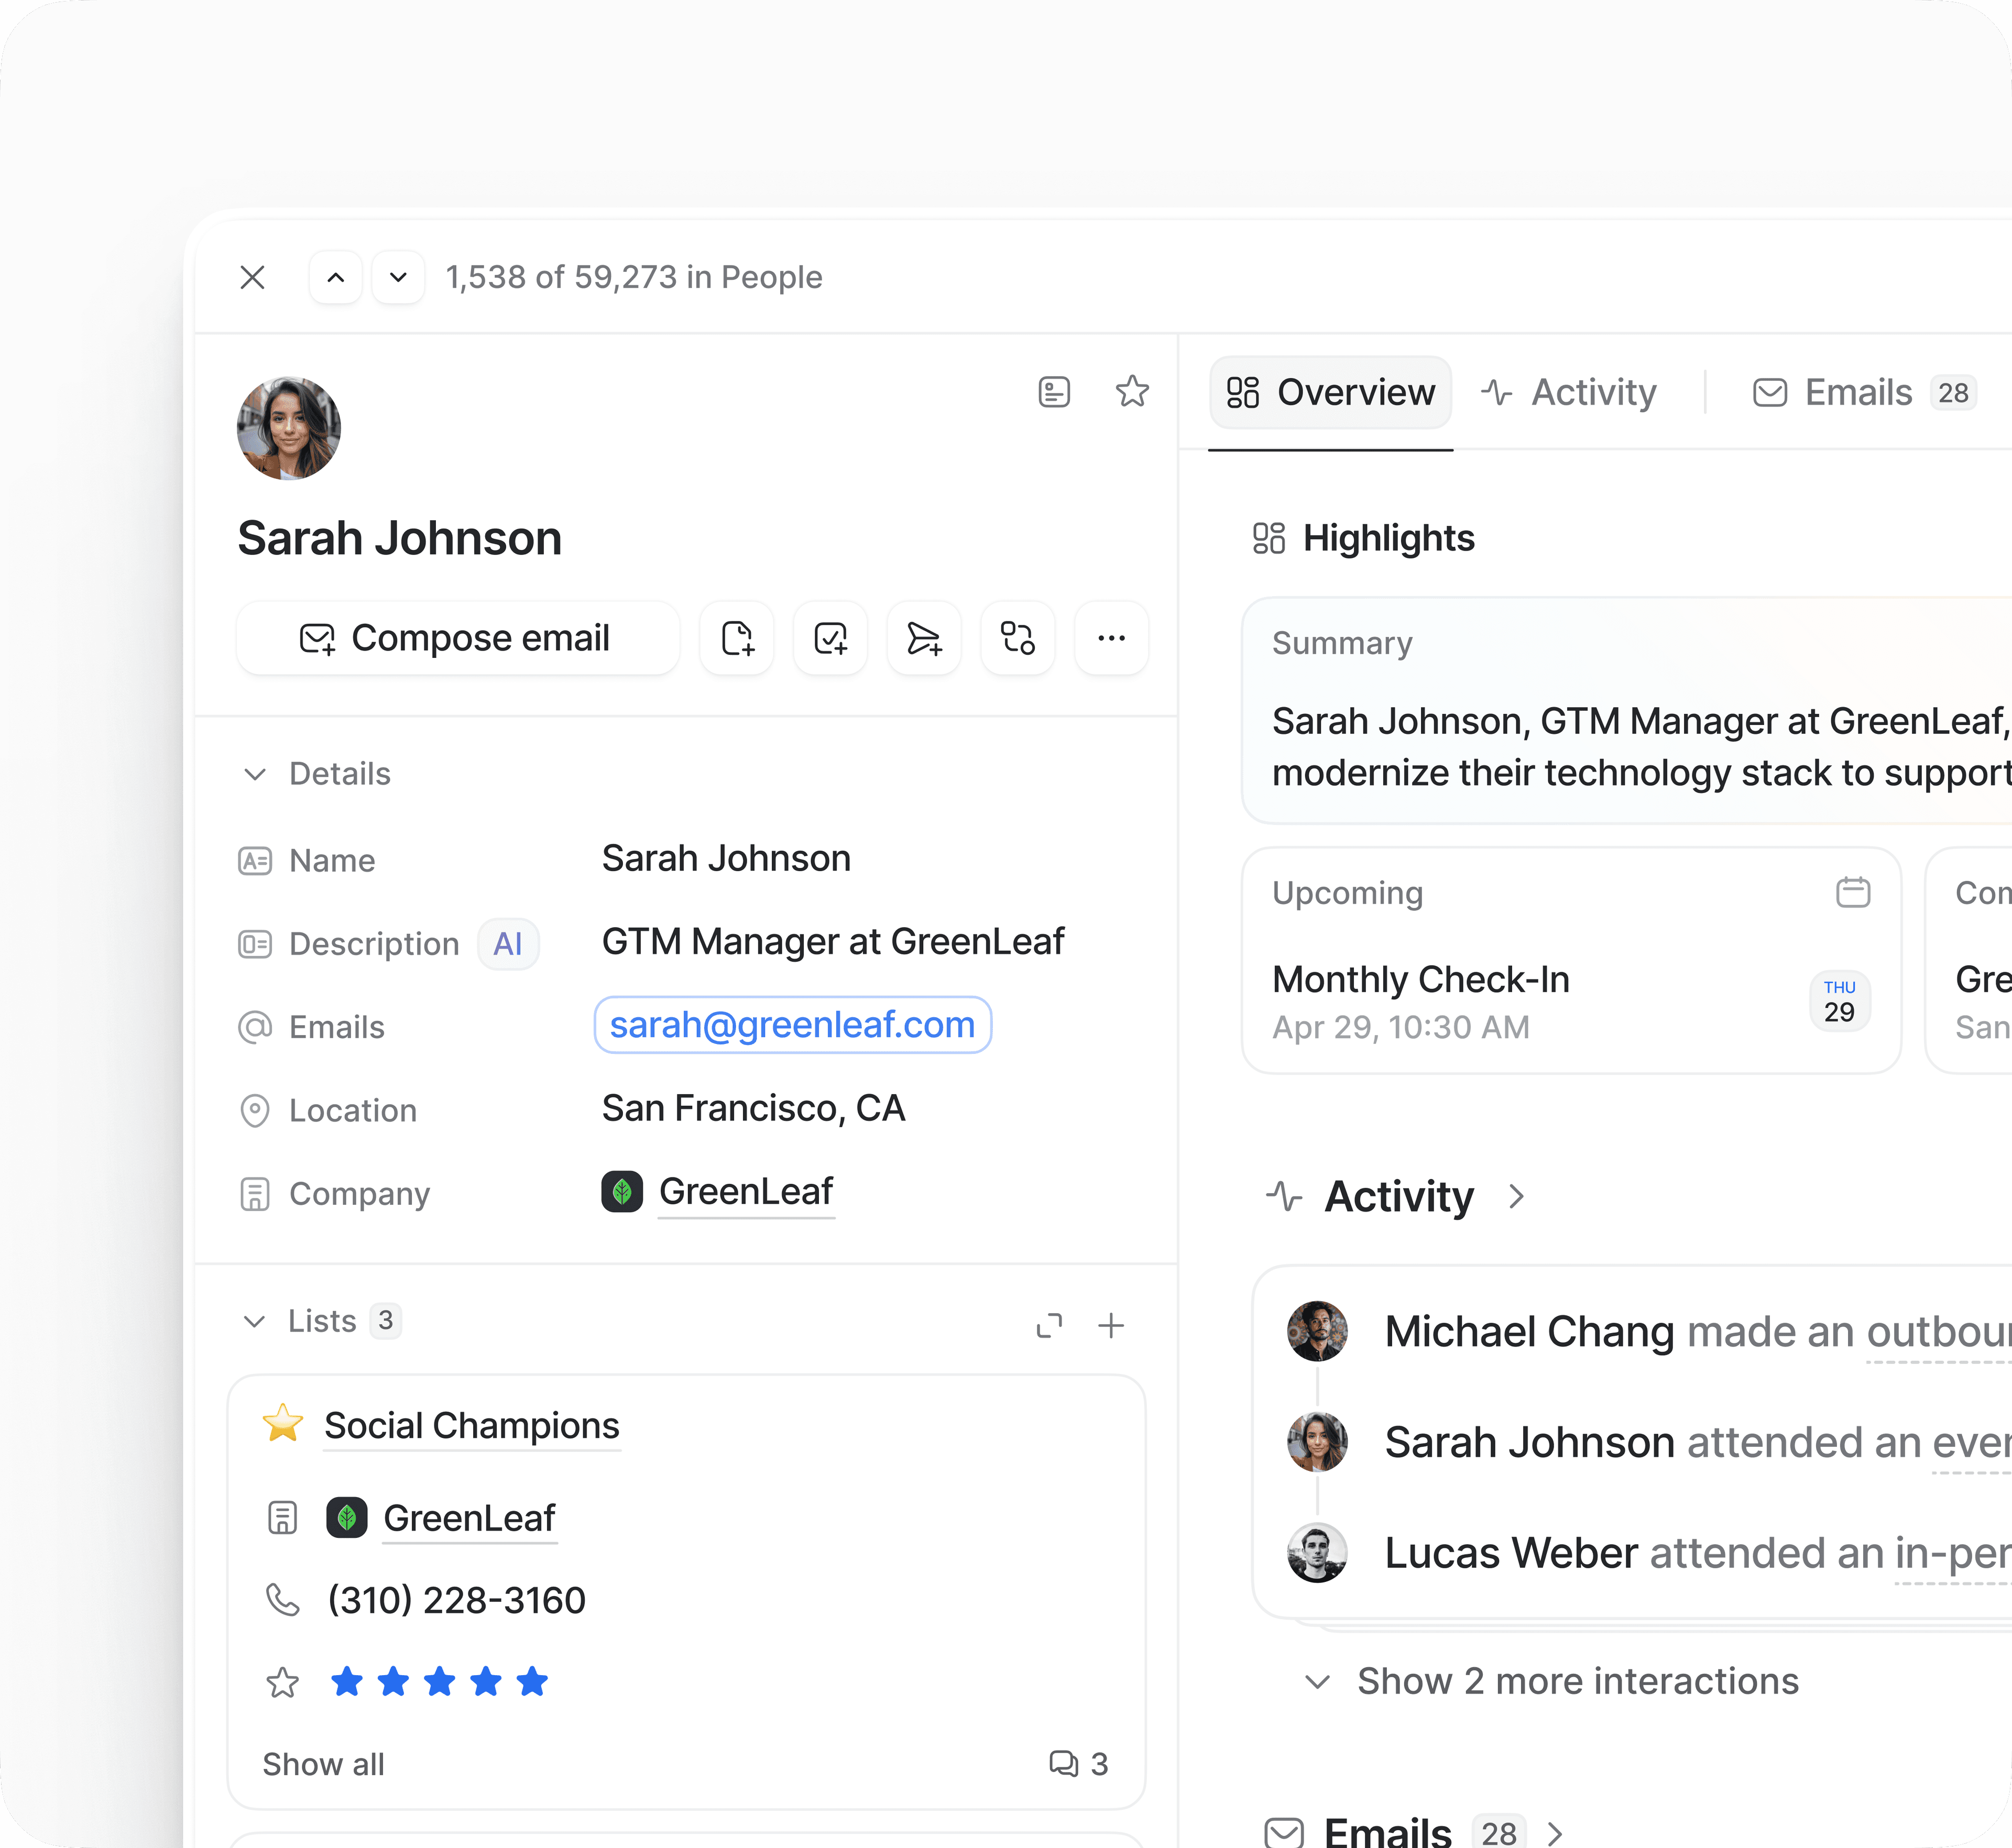Open the sarah@greenleaf.com email link

tap(791, 1025)
